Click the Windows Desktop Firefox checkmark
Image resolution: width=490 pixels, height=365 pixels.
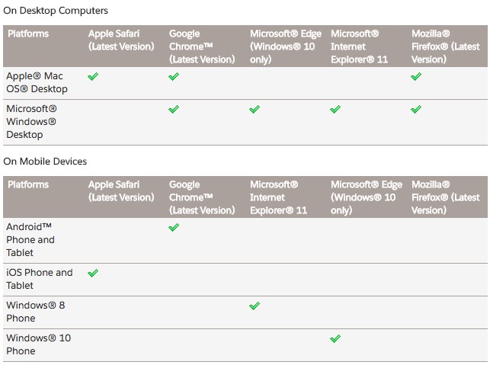tap(416, 110)
